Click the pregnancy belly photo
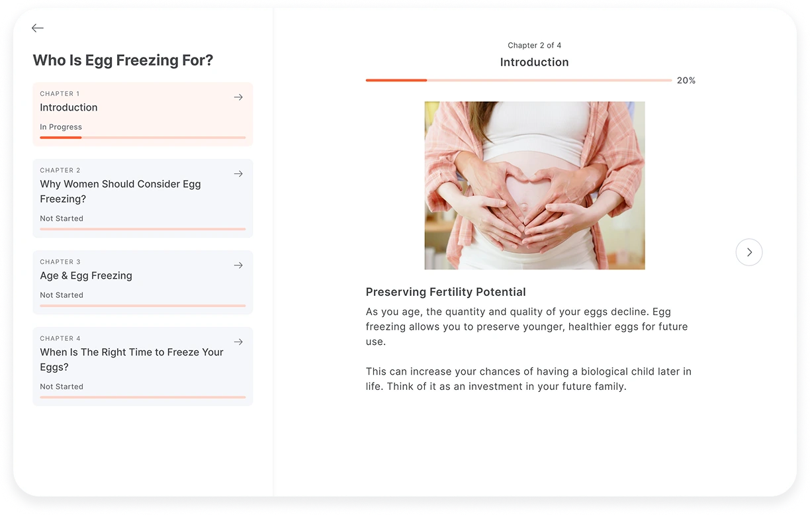 [534, 185]
